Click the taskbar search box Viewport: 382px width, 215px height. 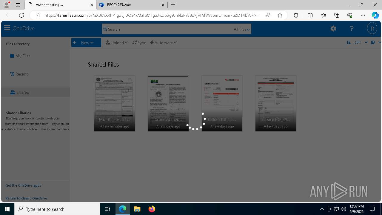click(57, 209)
